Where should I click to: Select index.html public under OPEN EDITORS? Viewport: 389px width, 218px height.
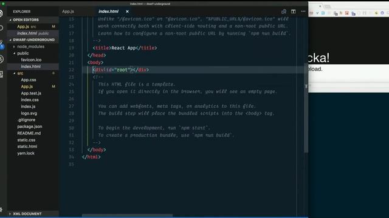33,33
